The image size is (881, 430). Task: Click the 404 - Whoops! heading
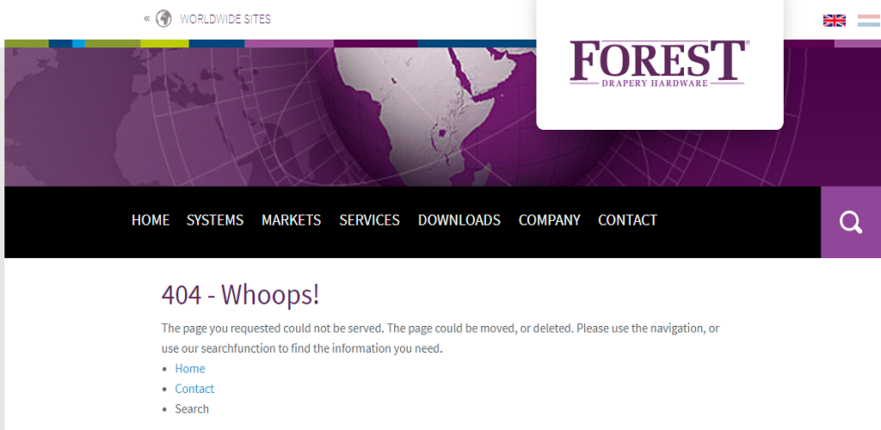pyautogui.click(x=241, y=295)
